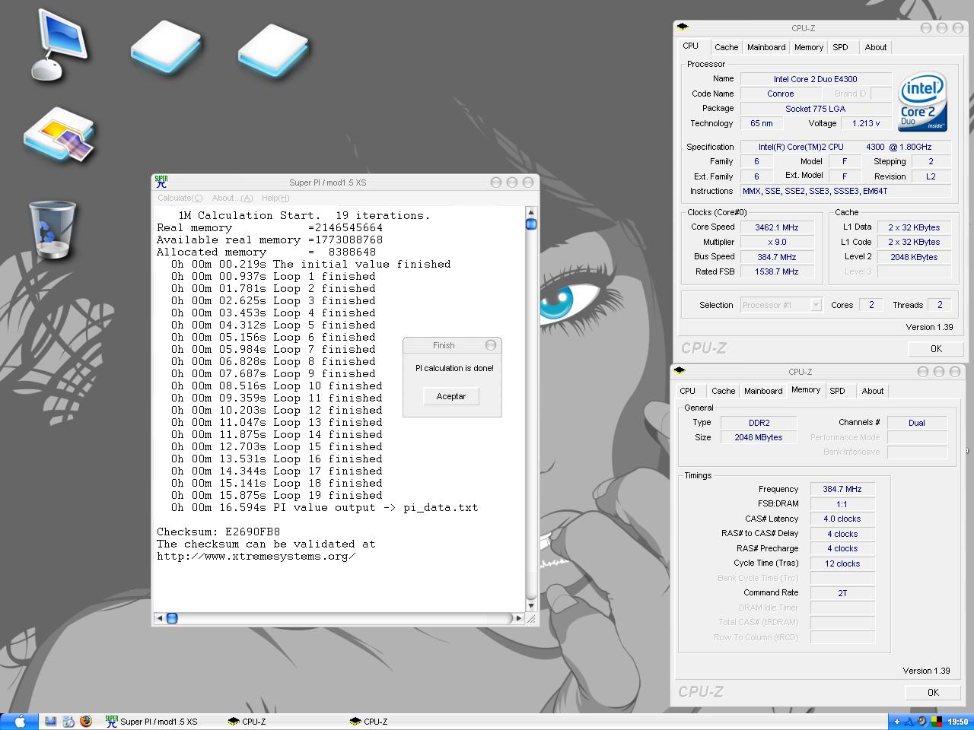Viewport: 974px width, 730px height.
Task: Click the Super PI vertical scroll thumb
Action: [531, 224]
